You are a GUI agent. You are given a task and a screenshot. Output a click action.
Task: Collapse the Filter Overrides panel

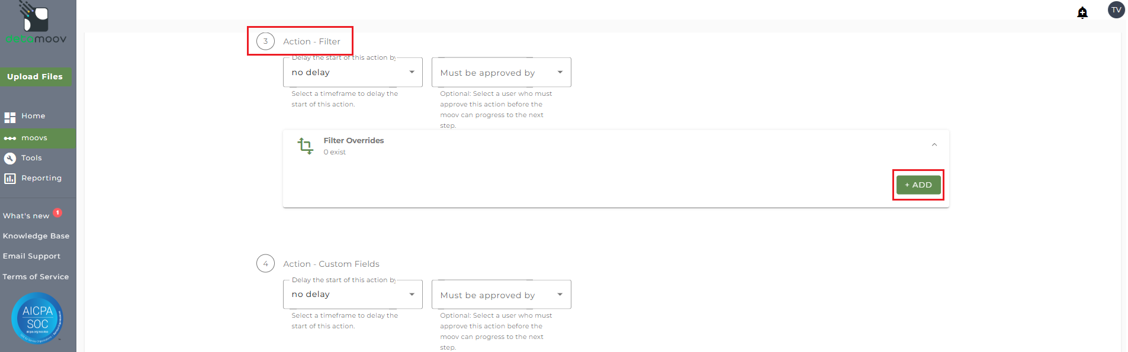coord(934,145)
